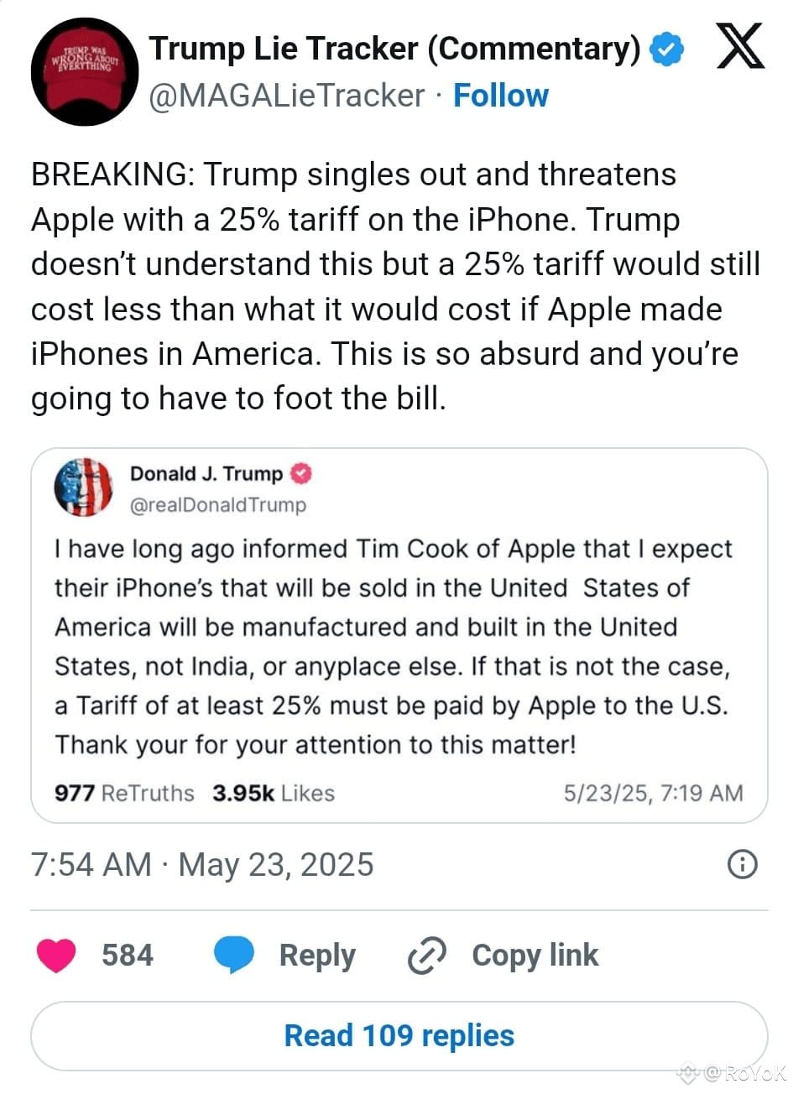Open the Reply speech bubble icon
This screenshot has width=793, height=1094.
pos(235,955)
